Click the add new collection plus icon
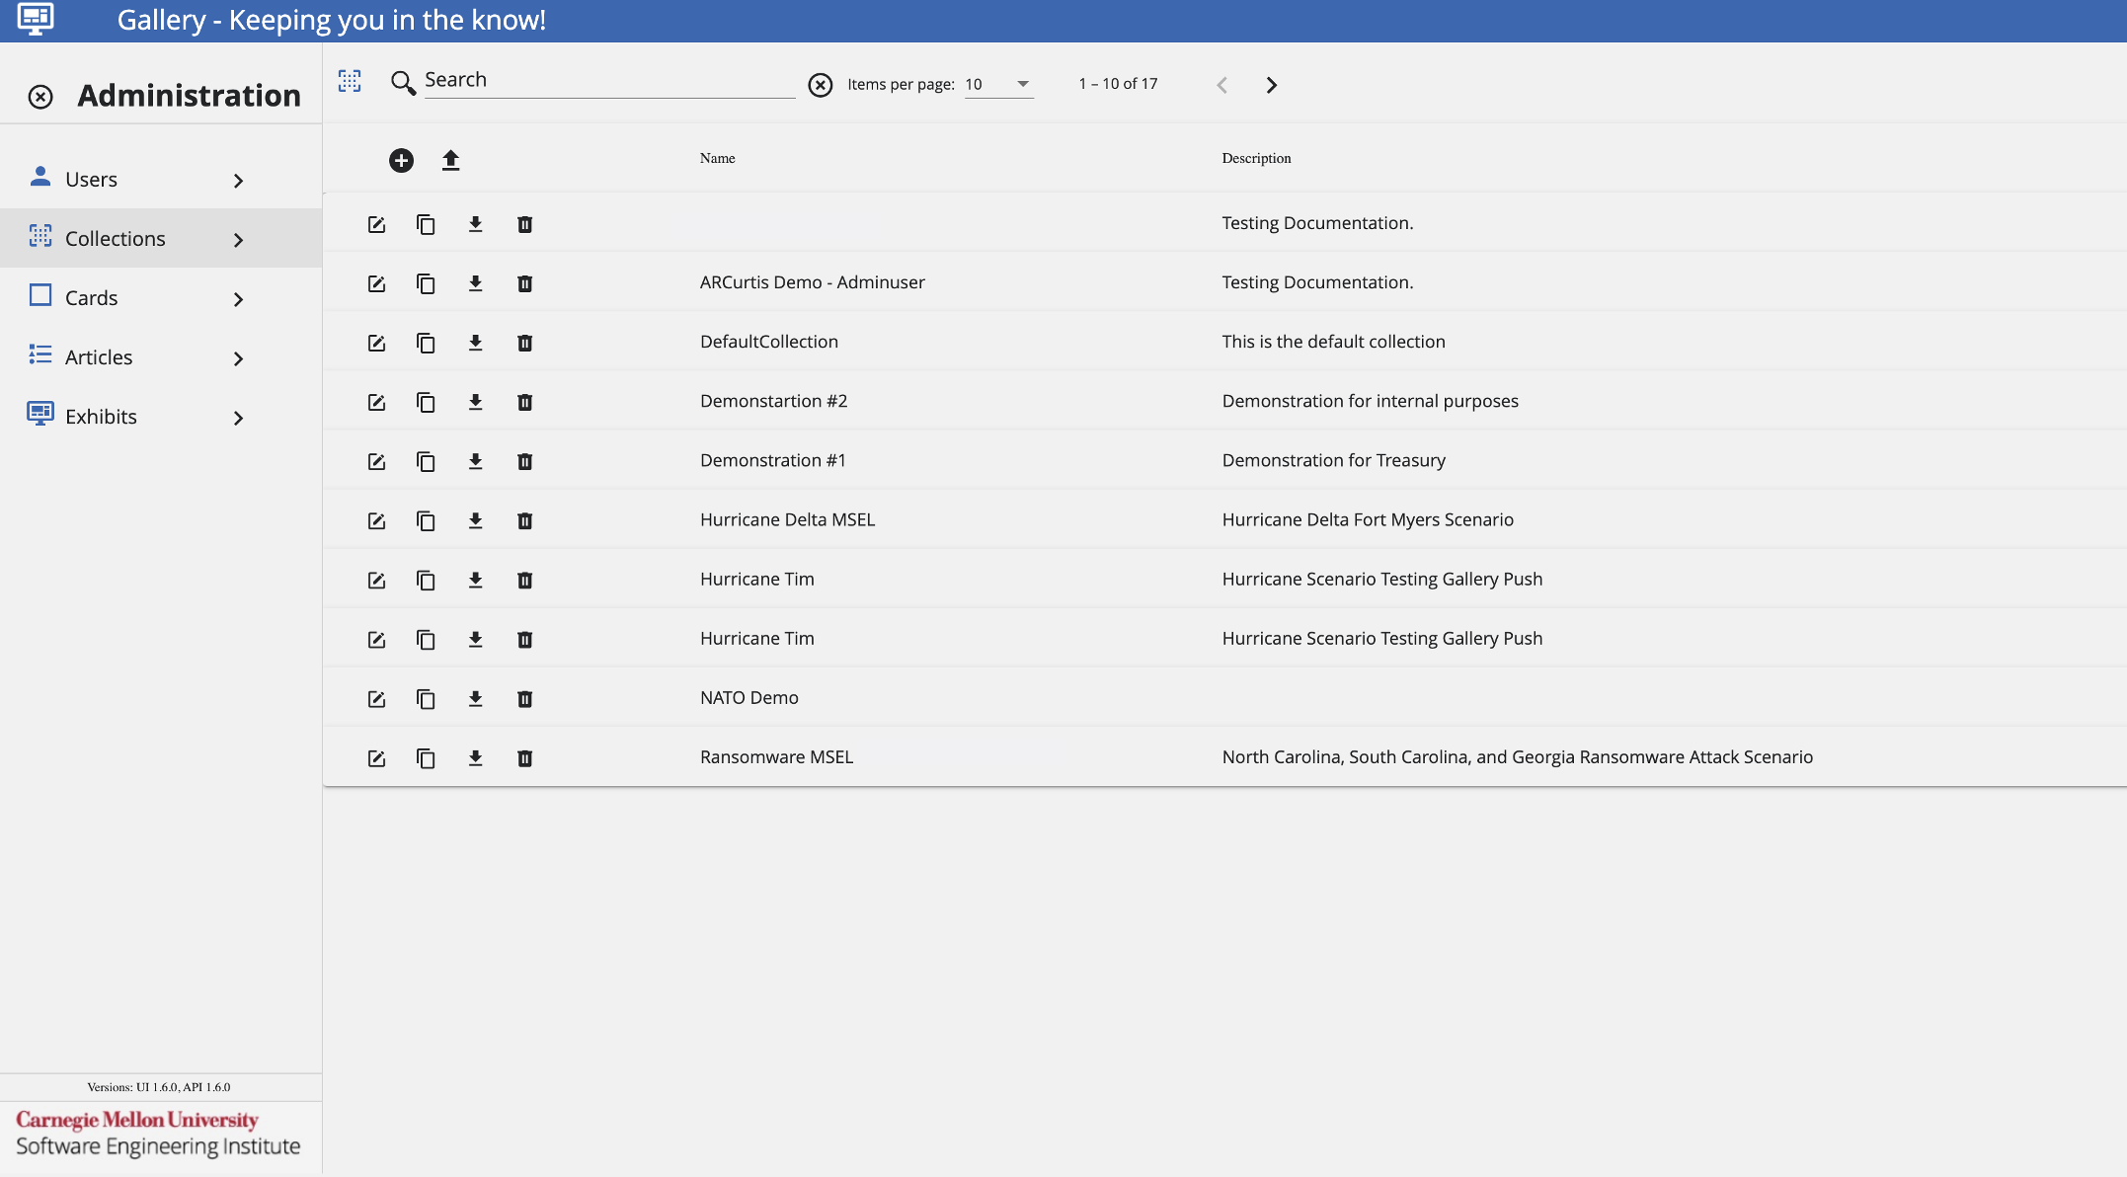 point(403,159)
